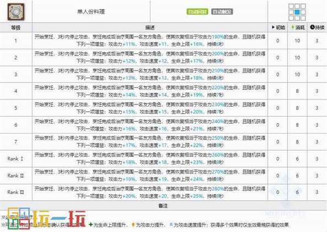Viewport: 327px width, 232px height.
Task: Click the initial value 0 in level 5 row
Action: (277, 108)
